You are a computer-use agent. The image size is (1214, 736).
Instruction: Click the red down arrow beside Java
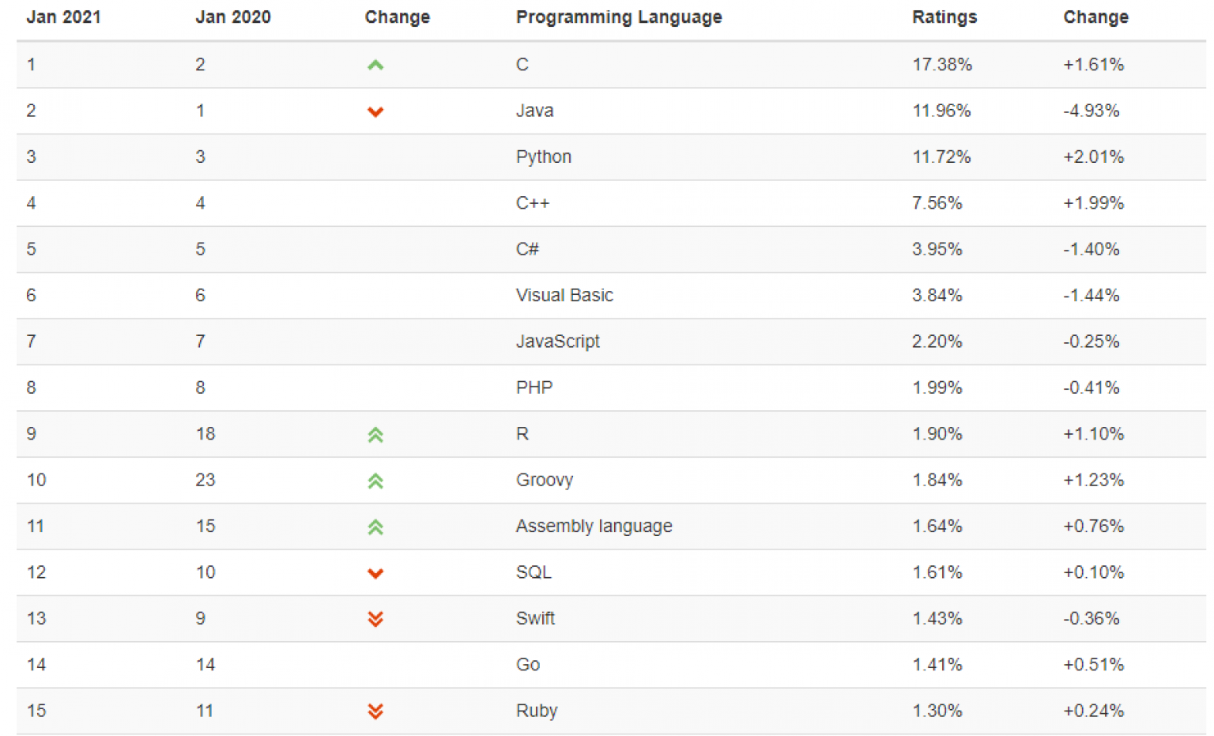(375, 111)
